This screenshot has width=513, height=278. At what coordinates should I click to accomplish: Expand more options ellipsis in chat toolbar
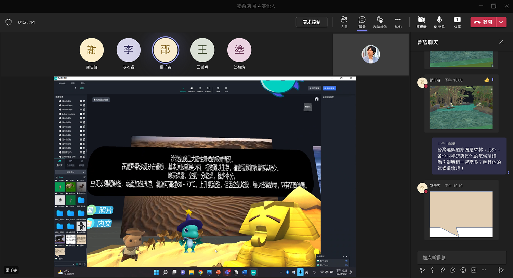tap(484, 270)
